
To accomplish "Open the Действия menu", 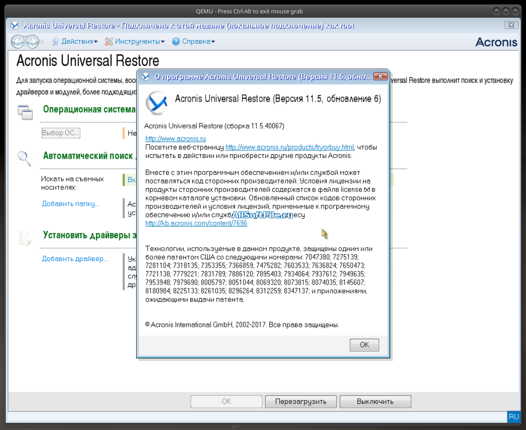I will pos(80,41).
